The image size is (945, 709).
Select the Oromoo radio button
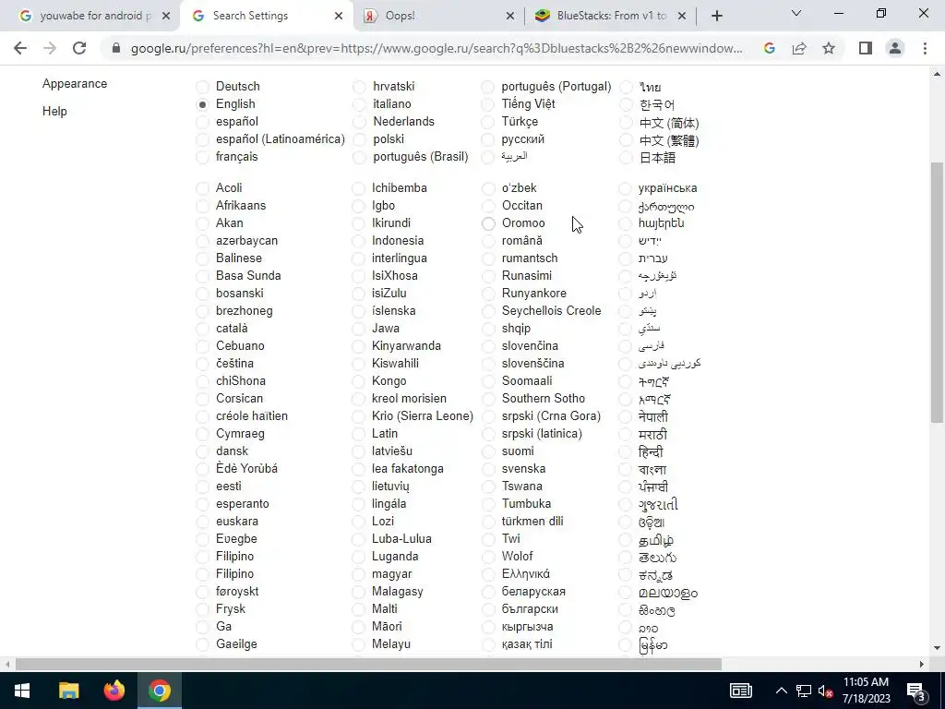pyautogui.click(x=488, y=223)
